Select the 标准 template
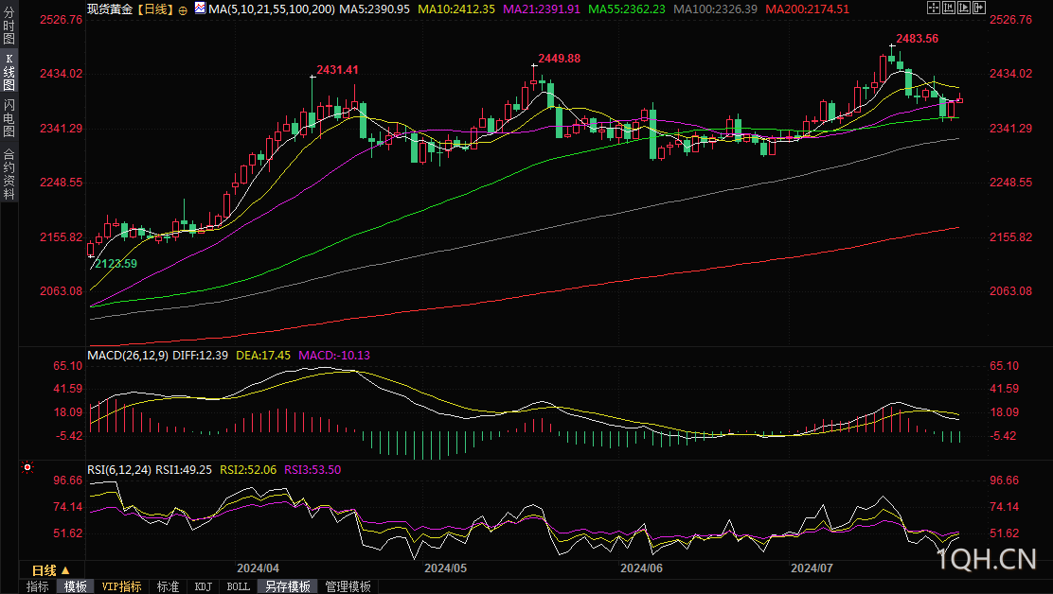Image resolution: width=1053 pixels, height=594 pixels. tap(168, 586)
